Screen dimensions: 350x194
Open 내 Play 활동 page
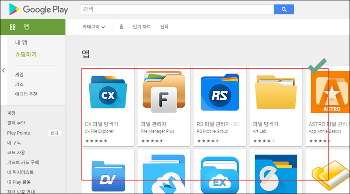(x=19, y=182)
